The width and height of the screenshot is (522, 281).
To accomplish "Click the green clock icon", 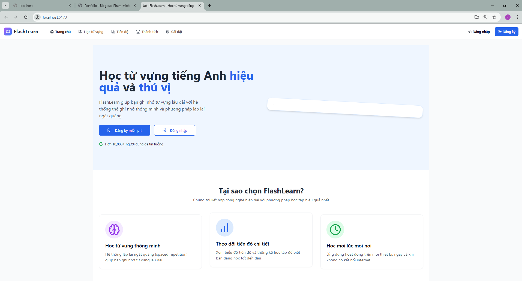I will tap(335, 229).
